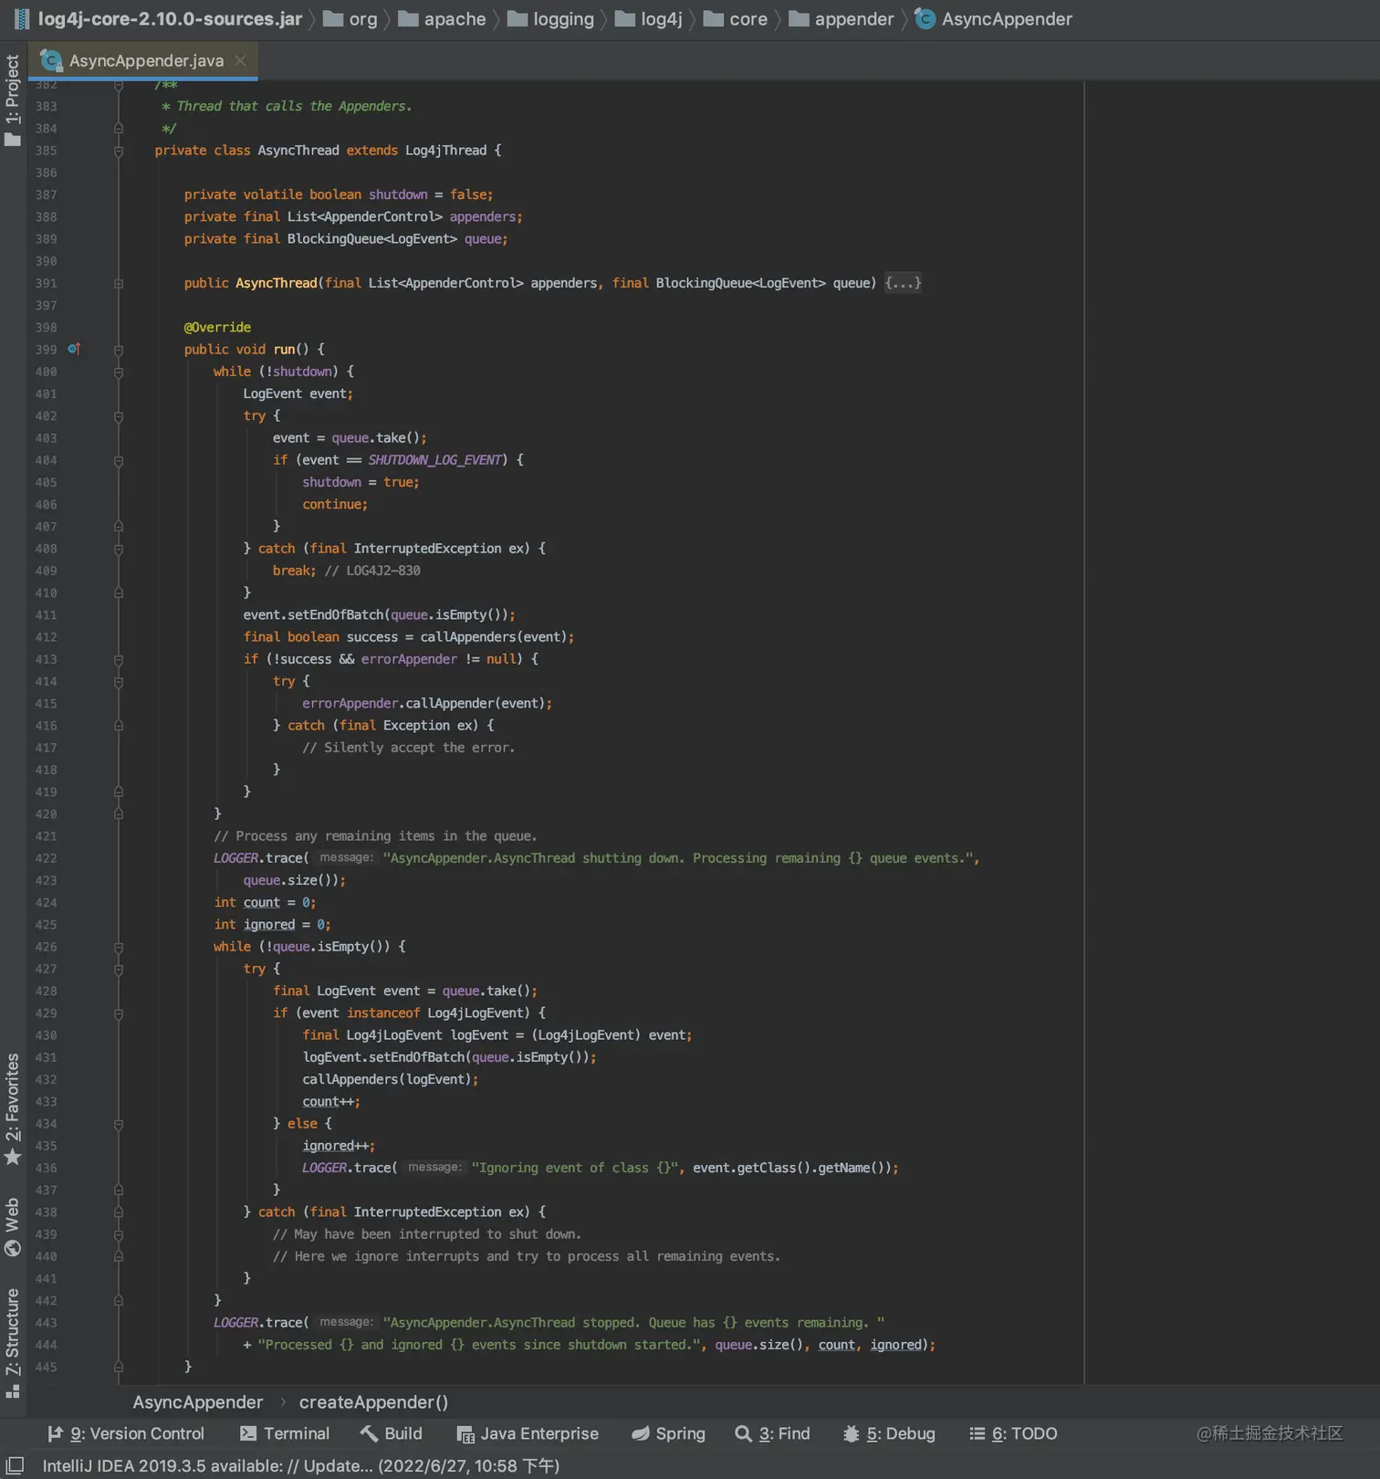Screen dimensions: 1380x1479
Task: Click AsyncAppender in the bottom breadcrumb
Action: coord(198,1401)
